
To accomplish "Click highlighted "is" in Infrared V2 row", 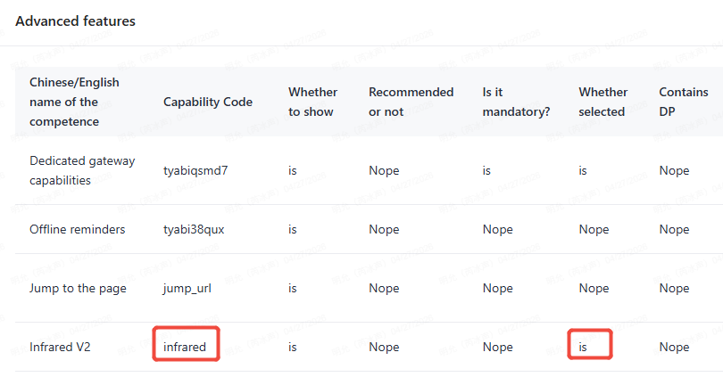I will [x=583, y=347].
